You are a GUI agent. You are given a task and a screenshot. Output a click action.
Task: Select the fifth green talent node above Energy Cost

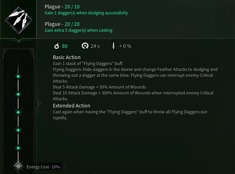click(18, 148)
